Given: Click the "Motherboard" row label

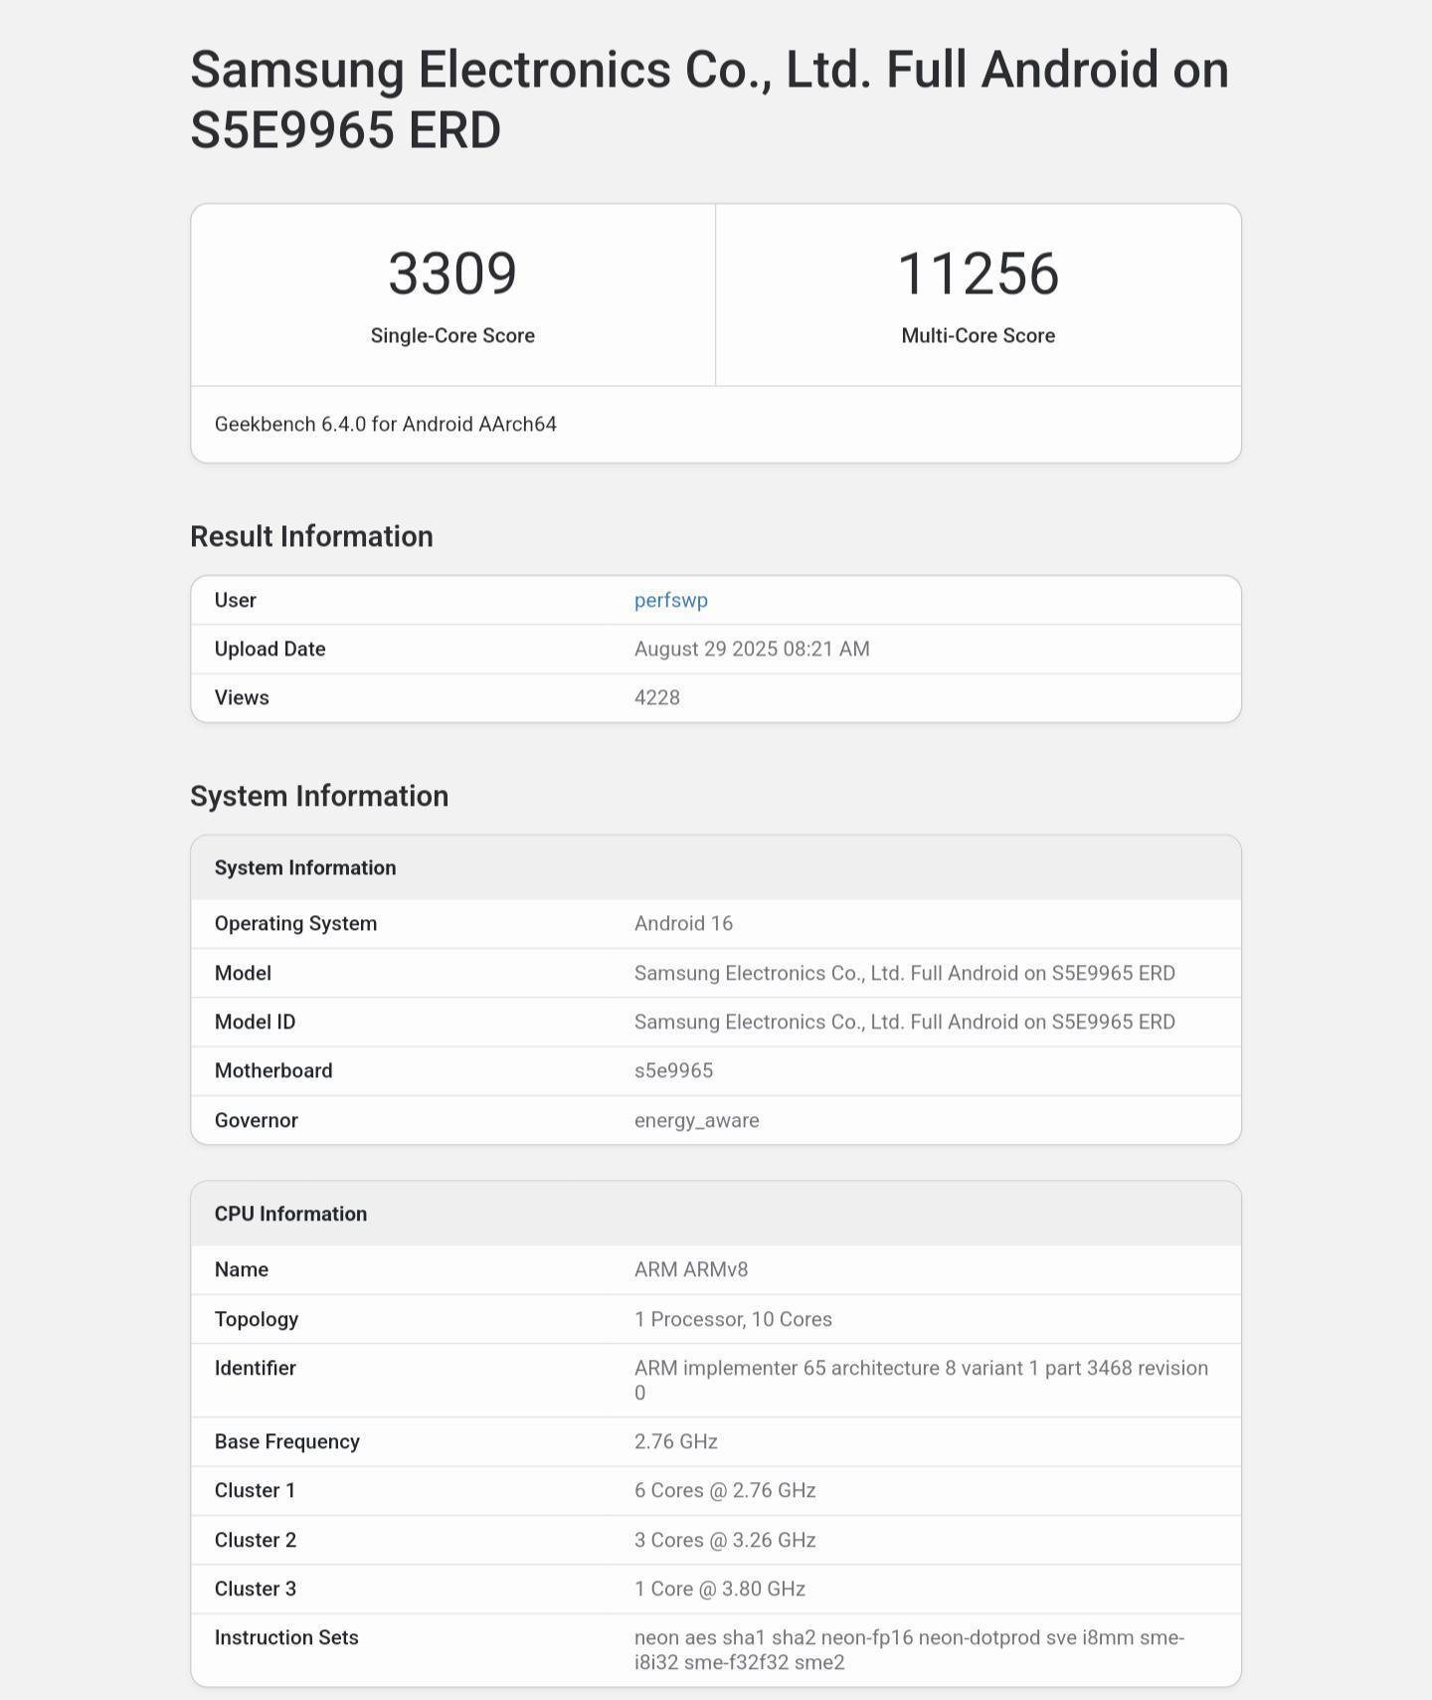Looking at the screenshot, I should tap(273, 1070).
